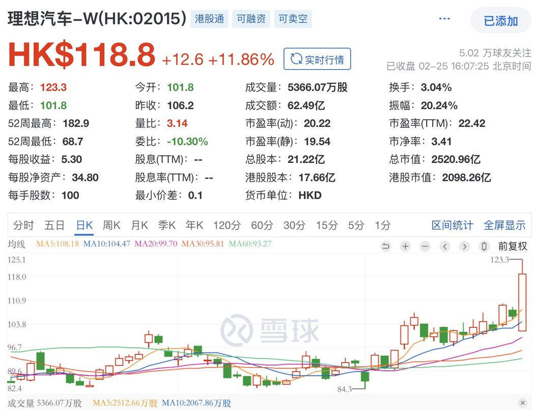Screen dimensions: 538x410
Task: Click the 成交量 value 5366.07万股
Action: coord(318,87)
